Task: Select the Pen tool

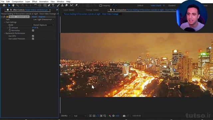Action: point(49,5)
